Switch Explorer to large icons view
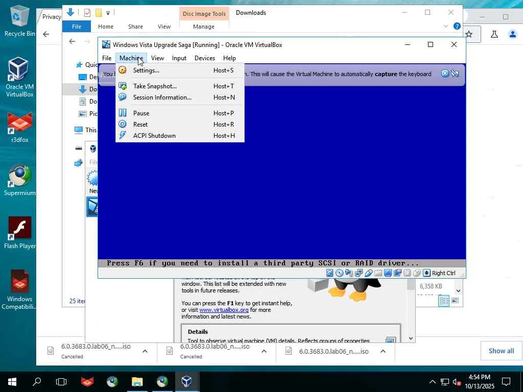 click(x=455, y=301)
